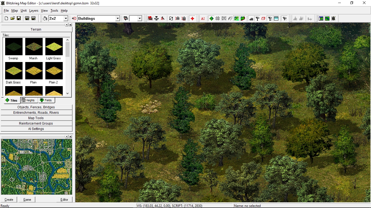Viewport: 371px width, 208px height.
Task: Click the vertical bars icon in toolbar
Action: [230, 18]
